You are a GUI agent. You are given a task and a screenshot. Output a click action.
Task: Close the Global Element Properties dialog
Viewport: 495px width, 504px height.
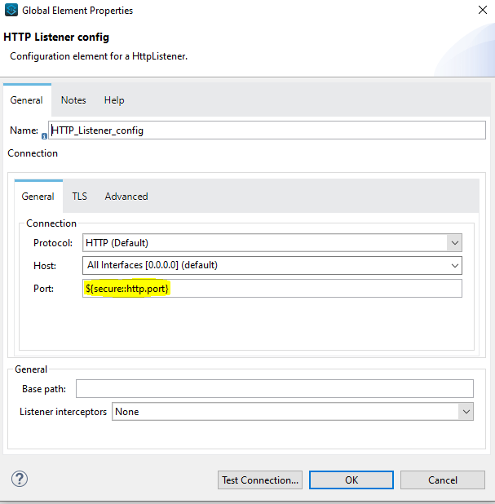(x=483, y=10)
